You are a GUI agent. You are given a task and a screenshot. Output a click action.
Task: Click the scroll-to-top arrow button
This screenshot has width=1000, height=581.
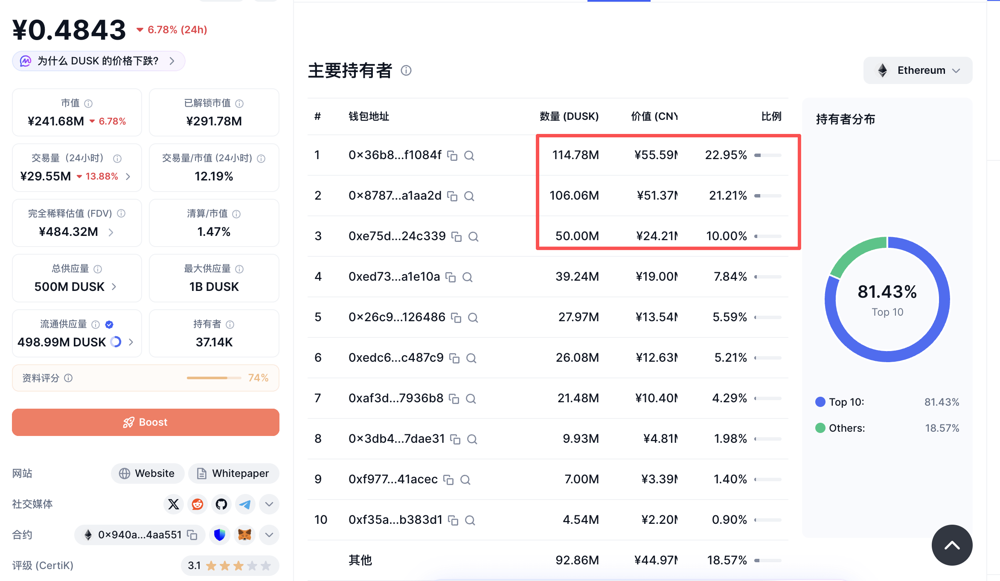click(x=952, y=545)
